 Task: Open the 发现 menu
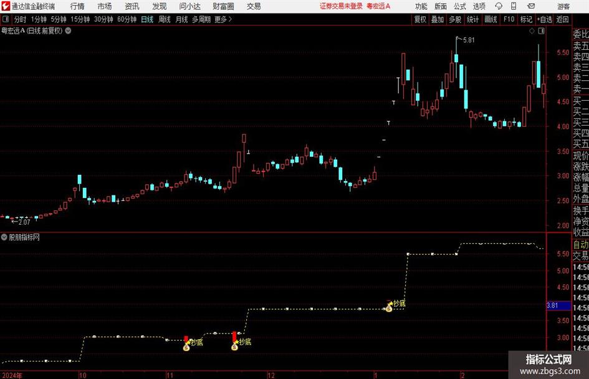pyautogui.click(x=160, y=6)
